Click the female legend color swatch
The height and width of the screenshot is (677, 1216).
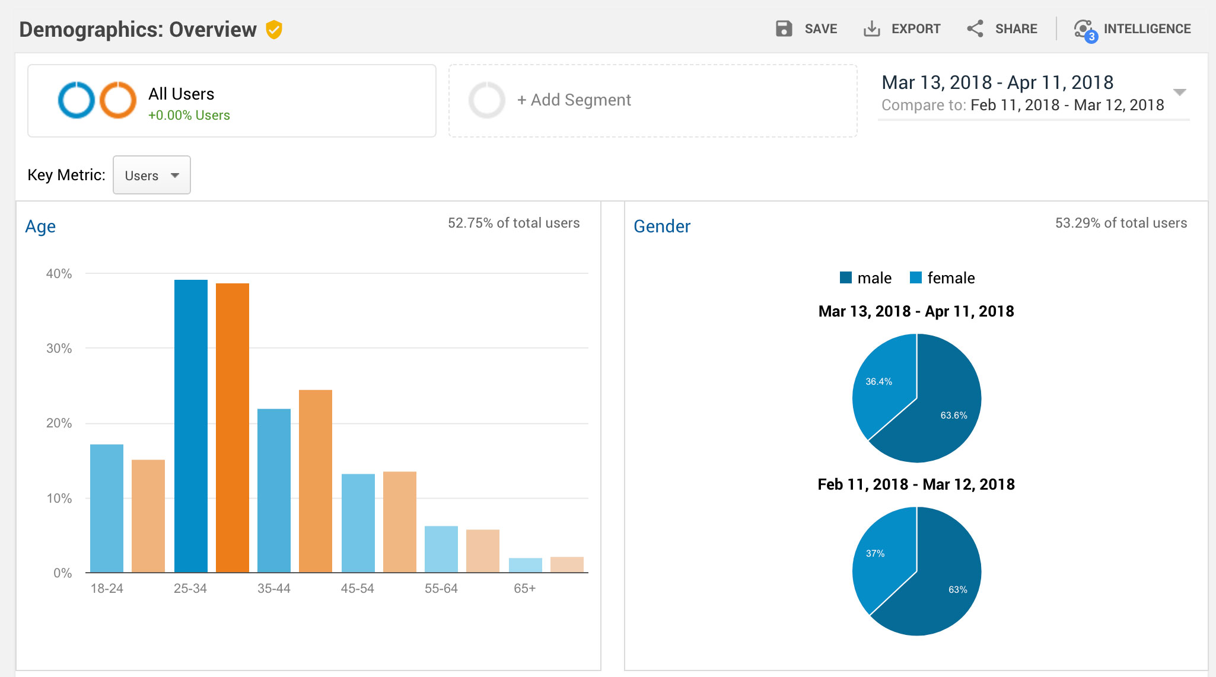[916, 277]
